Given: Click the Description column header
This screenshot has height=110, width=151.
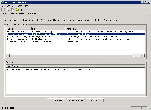Looking at the screenshot, I should pos(105,29).
